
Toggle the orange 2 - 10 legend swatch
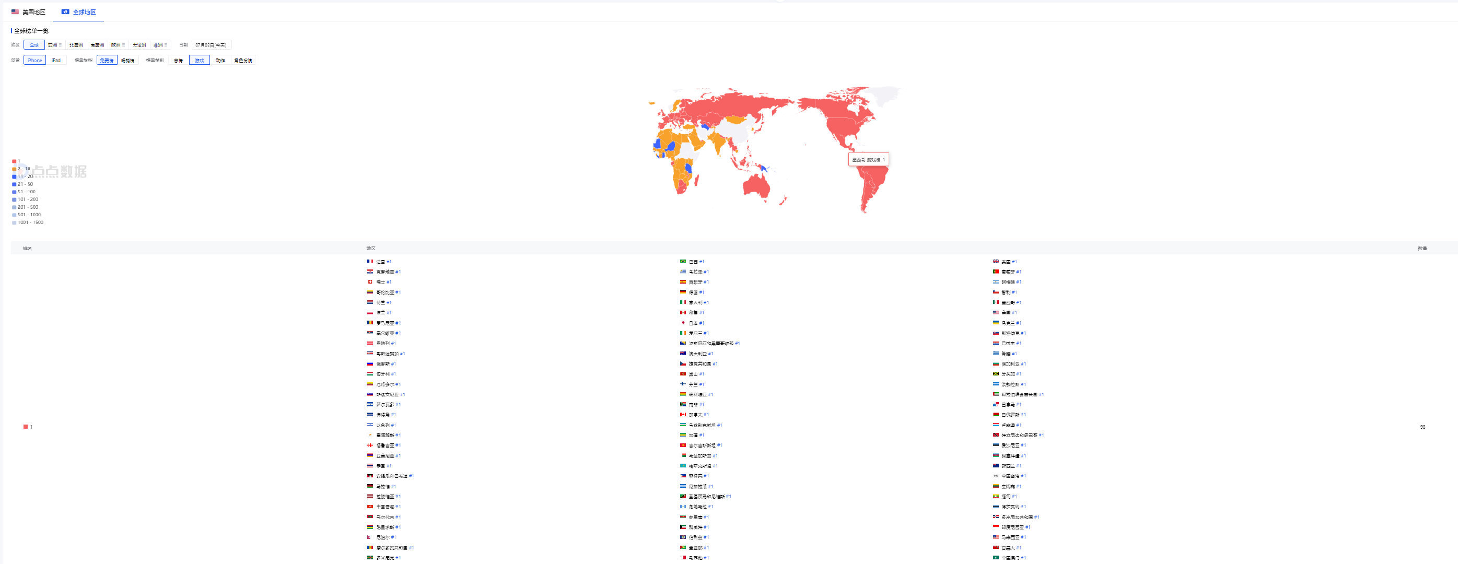coord(14,169)
